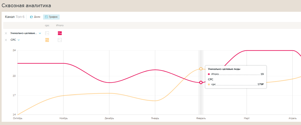Screen dimensions: 301x125
Task: Click the Y-axis value 24
Action: coord(14,51)
